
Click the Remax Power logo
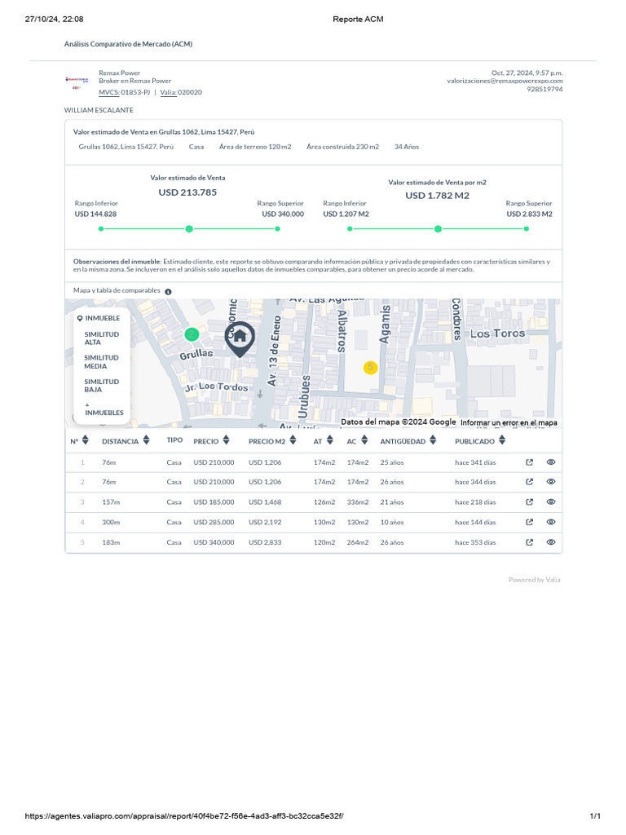(x=77, y=82)
